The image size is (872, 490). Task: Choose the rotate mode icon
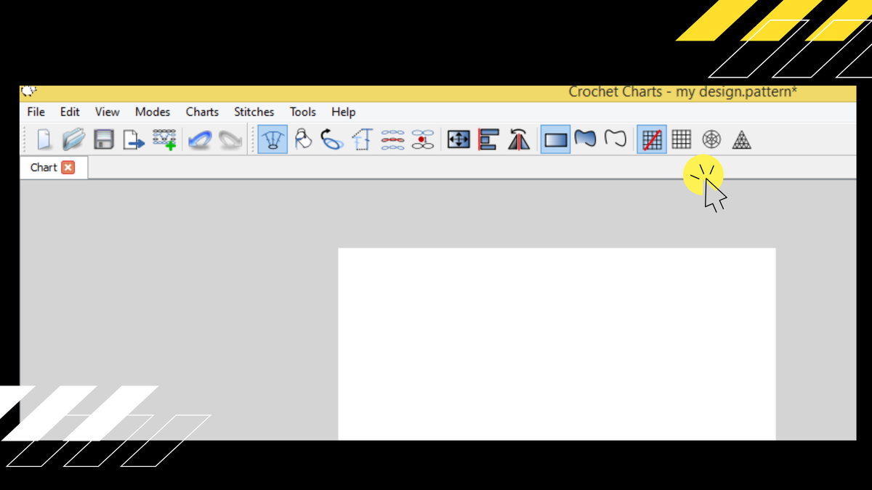332,139
